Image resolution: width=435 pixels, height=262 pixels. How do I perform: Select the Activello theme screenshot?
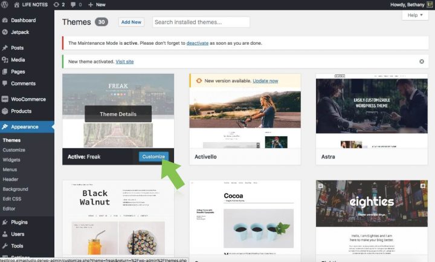coord(245,118)
